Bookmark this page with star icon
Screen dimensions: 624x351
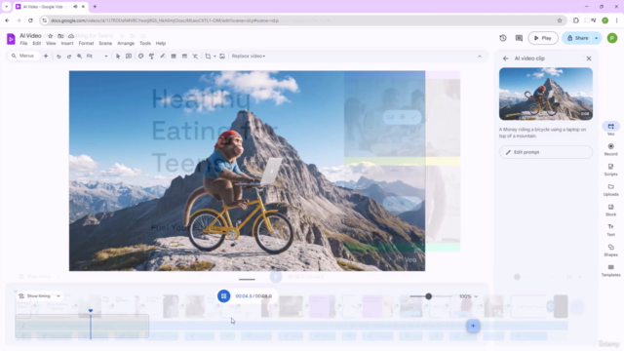pos(560,20)
